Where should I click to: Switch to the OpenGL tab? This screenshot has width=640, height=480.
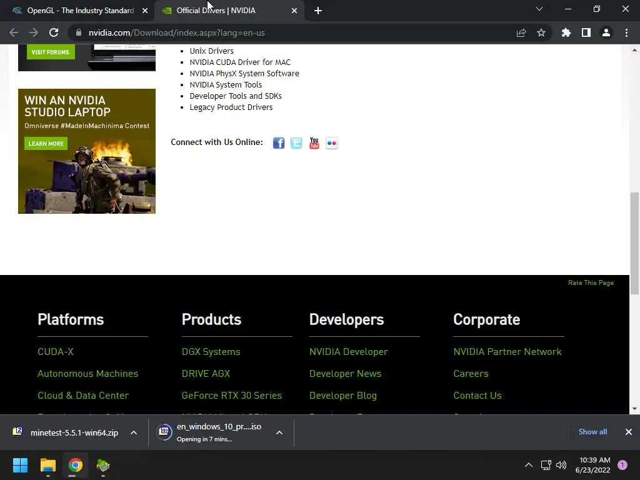point(77,11)
